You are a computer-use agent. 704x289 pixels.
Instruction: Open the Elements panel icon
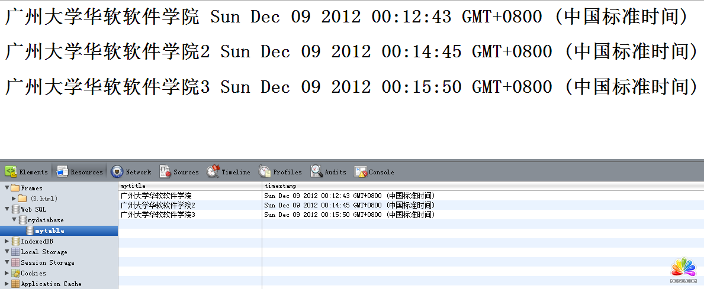click(x=11, y=172)
